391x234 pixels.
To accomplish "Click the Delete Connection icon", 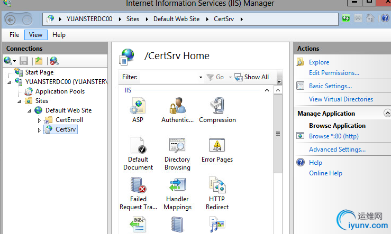I will coord(54,61).
